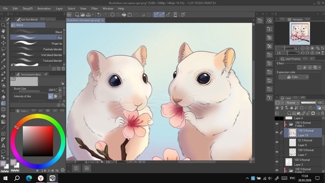The height and width of the screenshot is (183, 325).
Task: Open the save dropdown arrow in toolbar
Action: coord(93,14)
